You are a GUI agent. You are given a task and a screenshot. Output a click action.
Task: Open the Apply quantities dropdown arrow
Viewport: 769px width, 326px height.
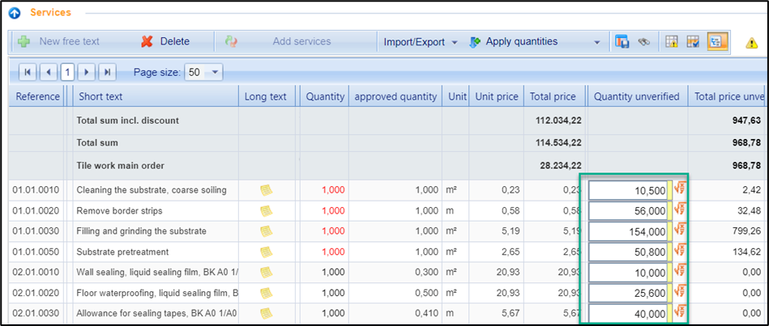(x=597, y=42)
